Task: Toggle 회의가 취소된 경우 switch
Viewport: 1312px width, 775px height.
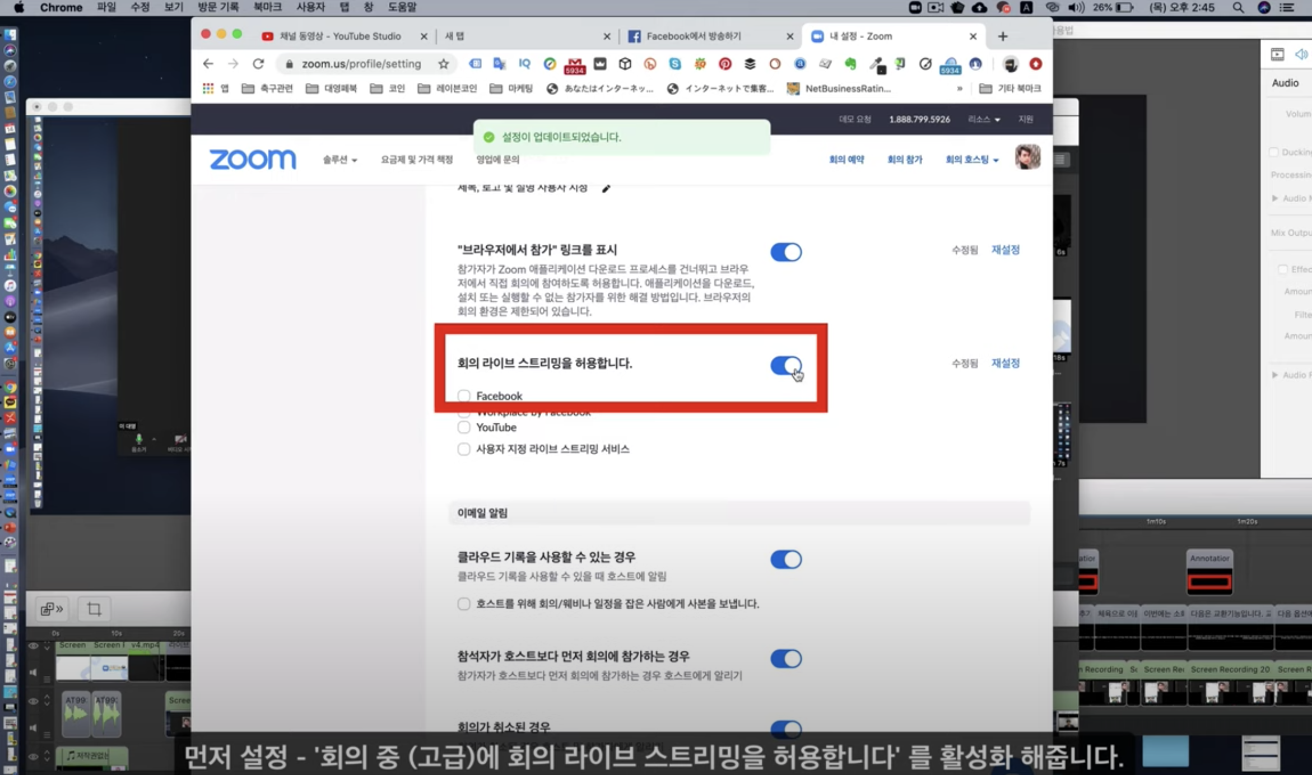Action: point(786,729)
